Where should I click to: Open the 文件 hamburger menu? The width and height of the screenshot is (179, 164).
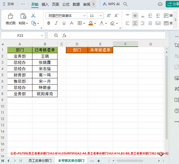8,4
